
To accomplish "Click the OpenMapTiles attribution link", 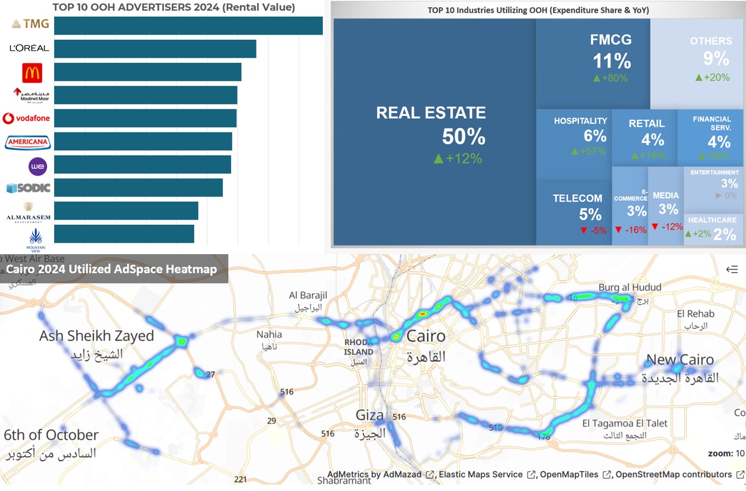I will [569, 475].
